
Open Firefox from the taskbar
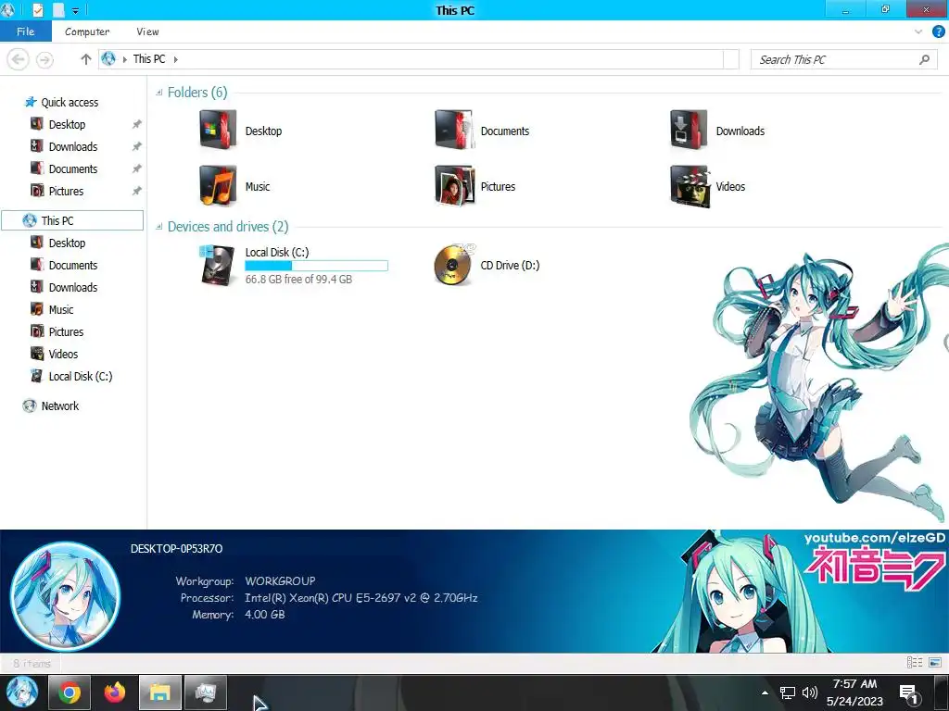pos(114,692)
